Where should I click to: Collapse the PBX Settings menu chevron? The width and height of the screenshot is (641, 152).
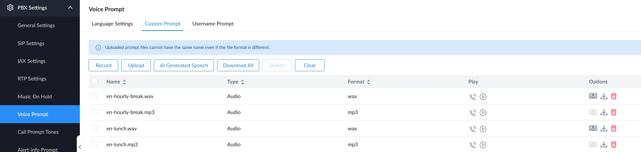point(70,7)
